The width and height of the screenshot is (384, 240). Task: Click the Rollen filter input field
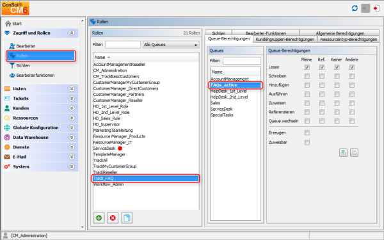(123, 45)
